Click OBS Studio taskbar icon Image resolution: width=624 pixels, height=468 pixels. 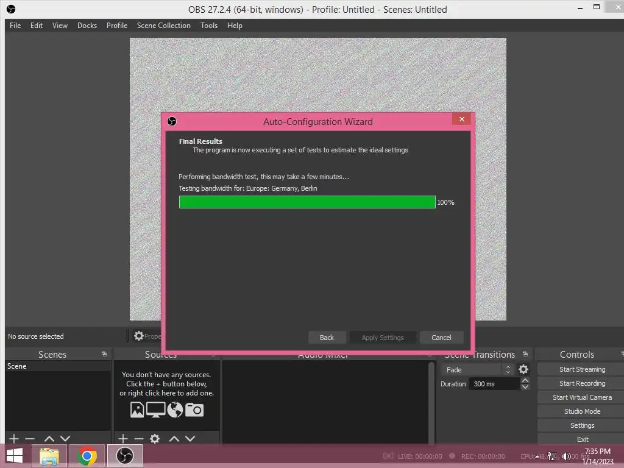125,456
